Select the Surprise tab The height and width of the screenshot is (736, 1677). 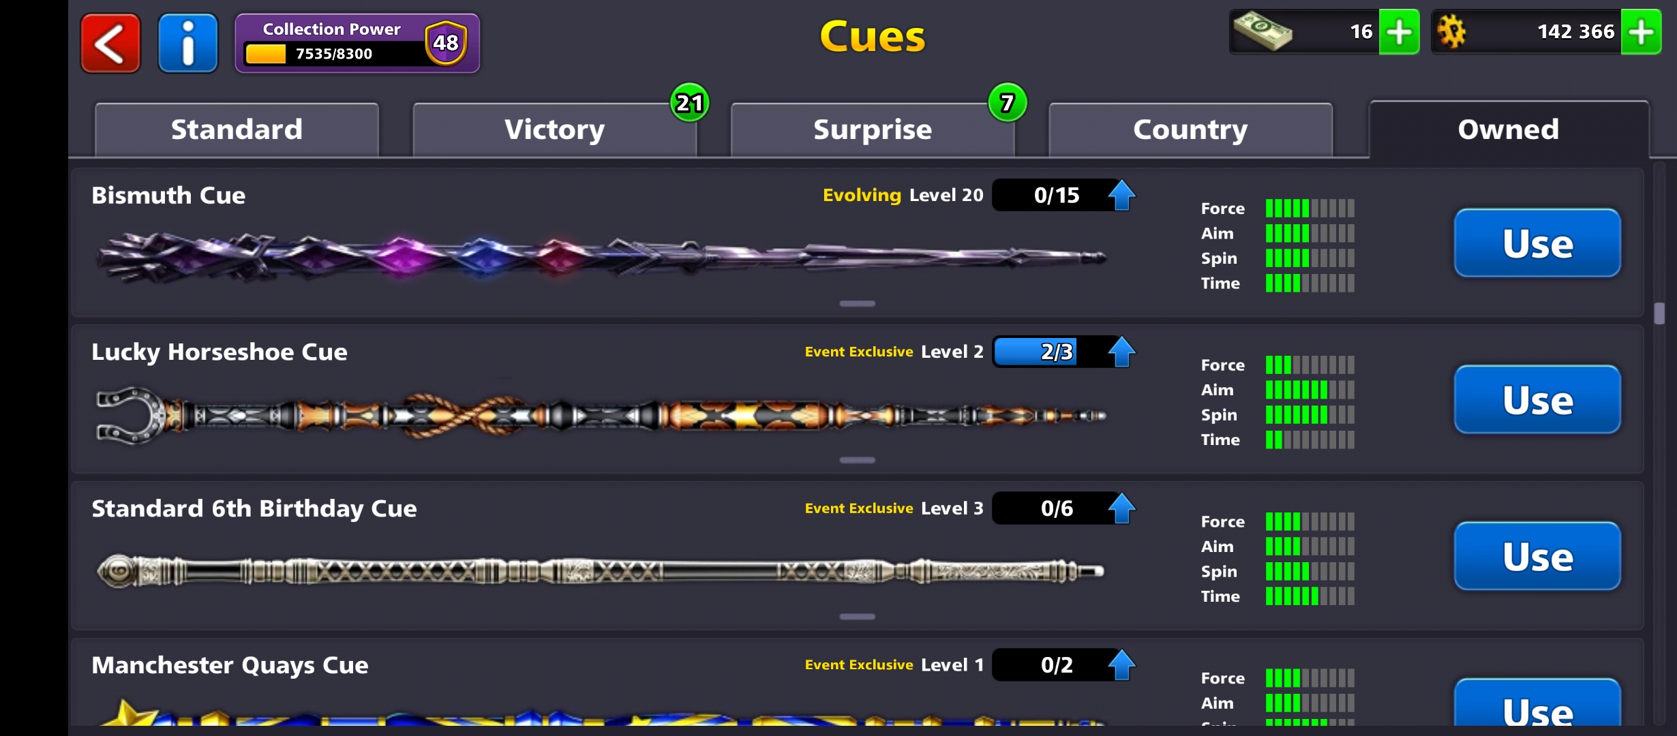(x=873, y=129)
